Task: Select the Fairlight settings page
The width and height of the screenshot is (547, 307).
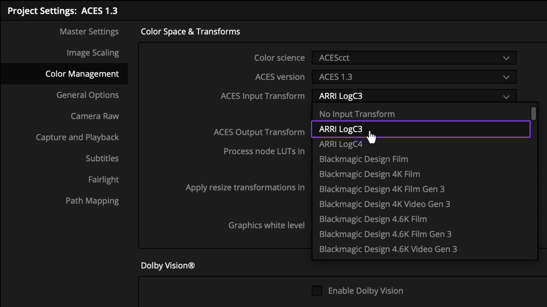Action: click(103, 179)
